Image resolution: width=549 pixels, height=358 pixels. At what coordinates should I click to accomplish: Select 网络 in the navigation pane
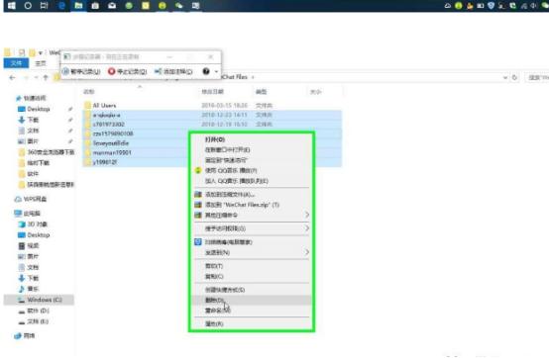(x=29, y=335)
